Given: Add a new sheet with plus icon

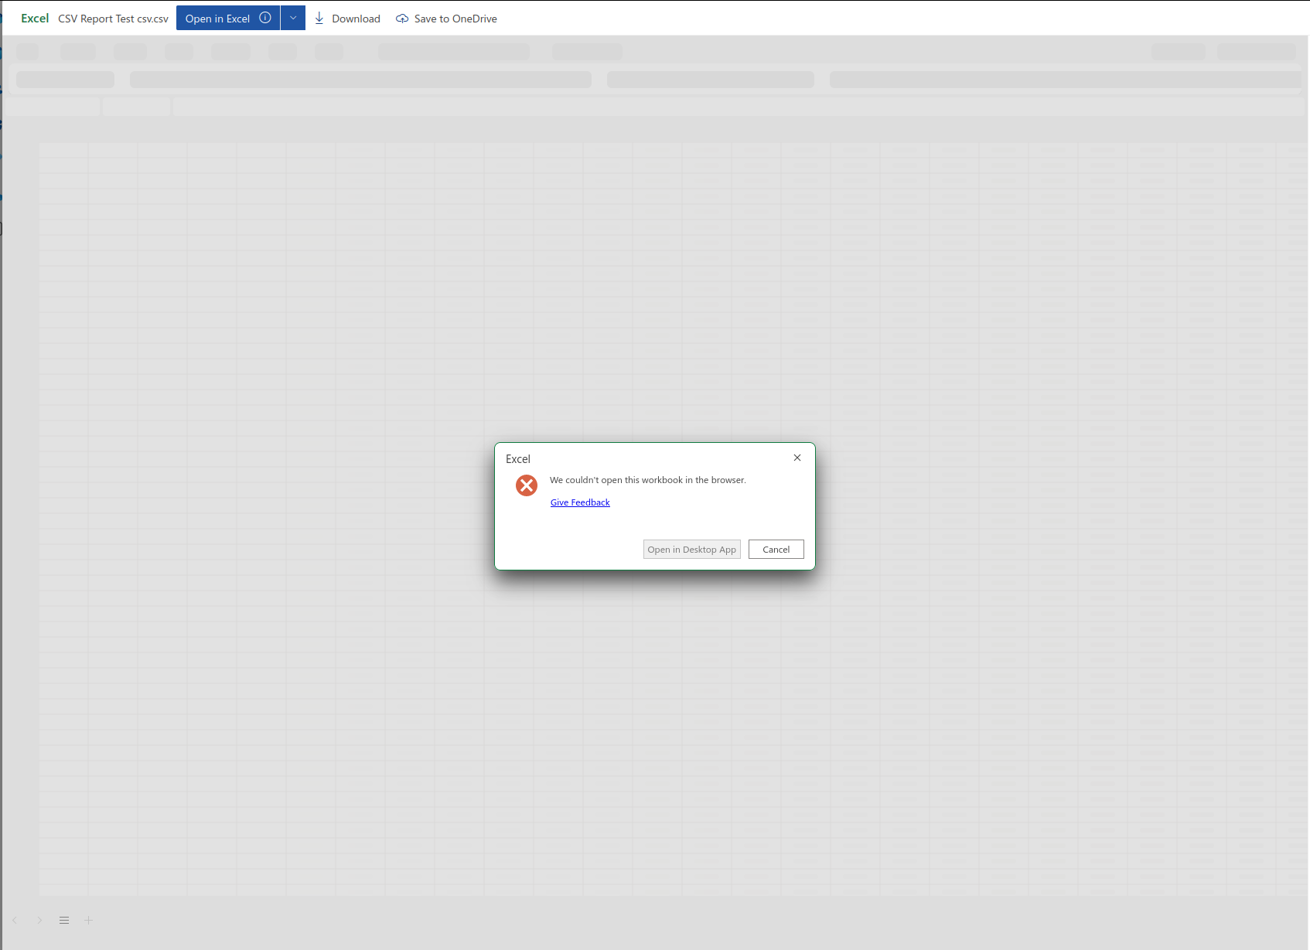Looking at the screenshot, I should tap(88, 920).
